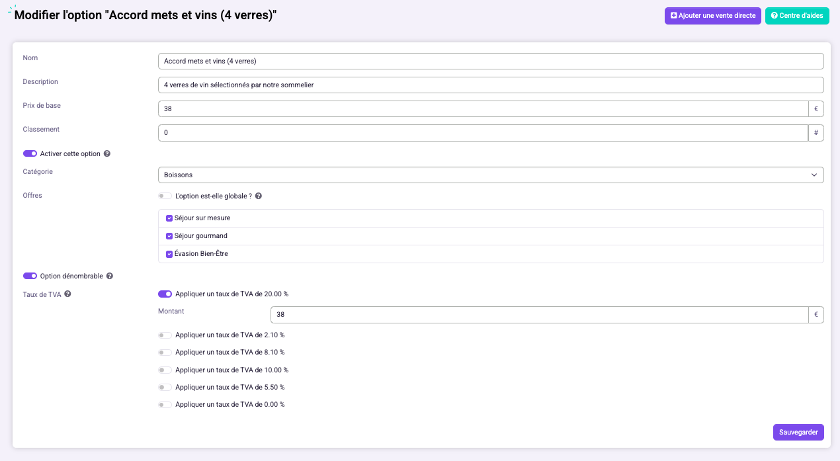Click into the Nom input field
The width and height of the screenshot is (840, 461).
pyautogui.click(x=491, y=61)
